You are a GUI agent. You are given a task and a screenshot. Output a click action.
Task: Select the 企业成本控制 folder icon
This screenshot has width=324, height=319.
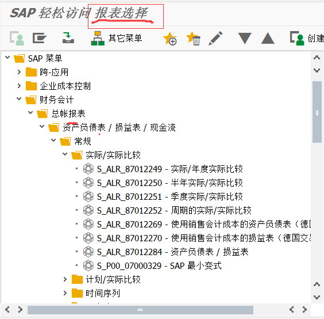(31, 86)
